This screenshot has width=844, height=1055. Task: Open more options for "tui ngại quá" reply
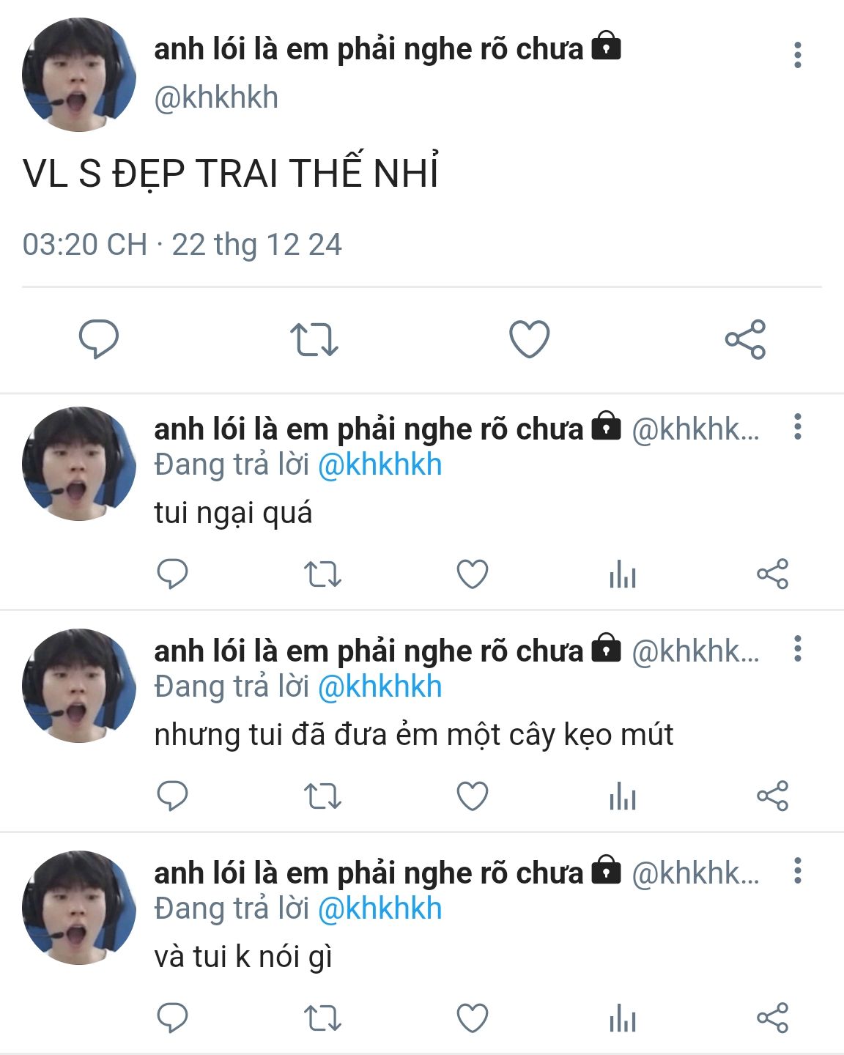(798, 426)
